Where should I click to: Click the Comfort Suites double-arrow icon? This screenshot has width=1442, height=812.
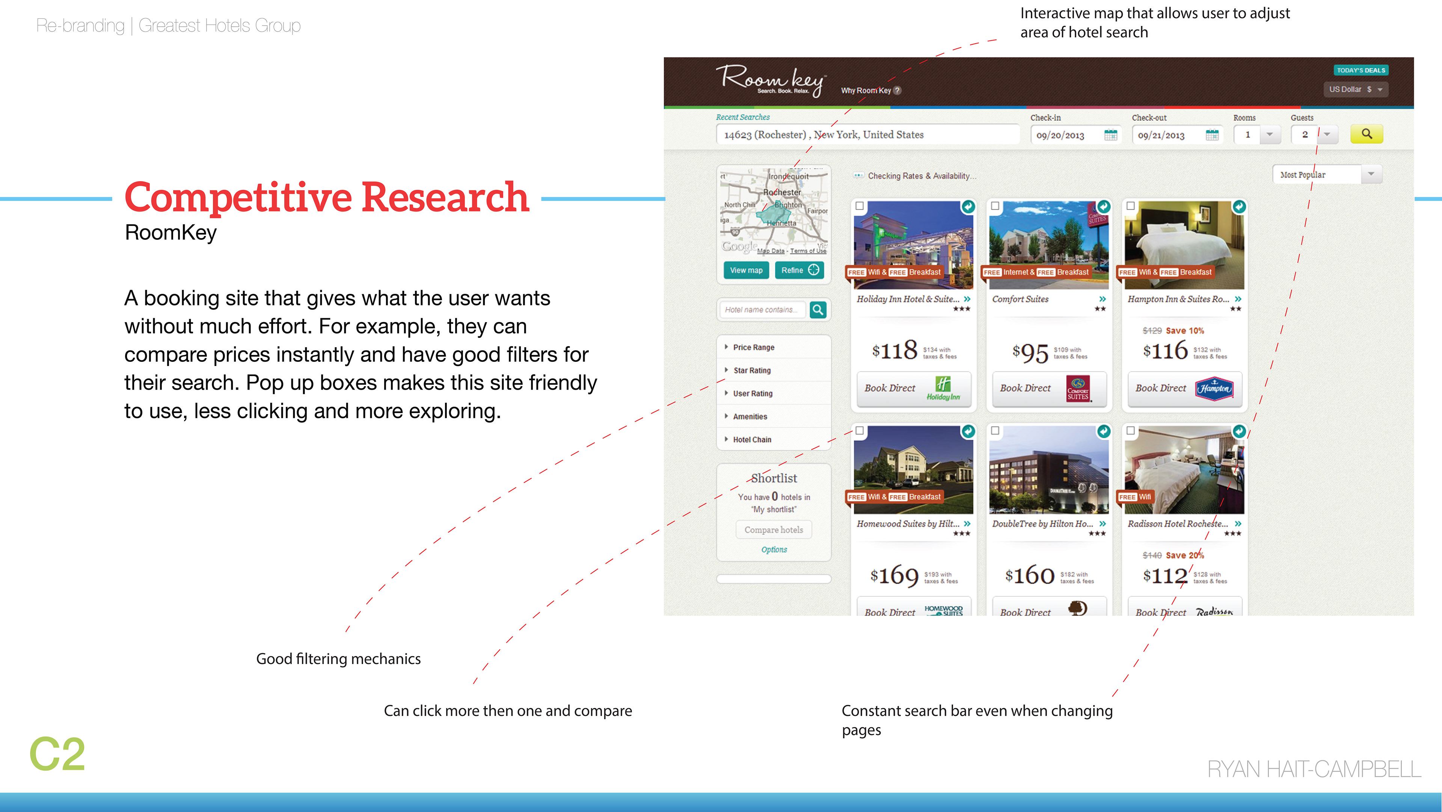pyautogui.click(x=1102, y=299)
